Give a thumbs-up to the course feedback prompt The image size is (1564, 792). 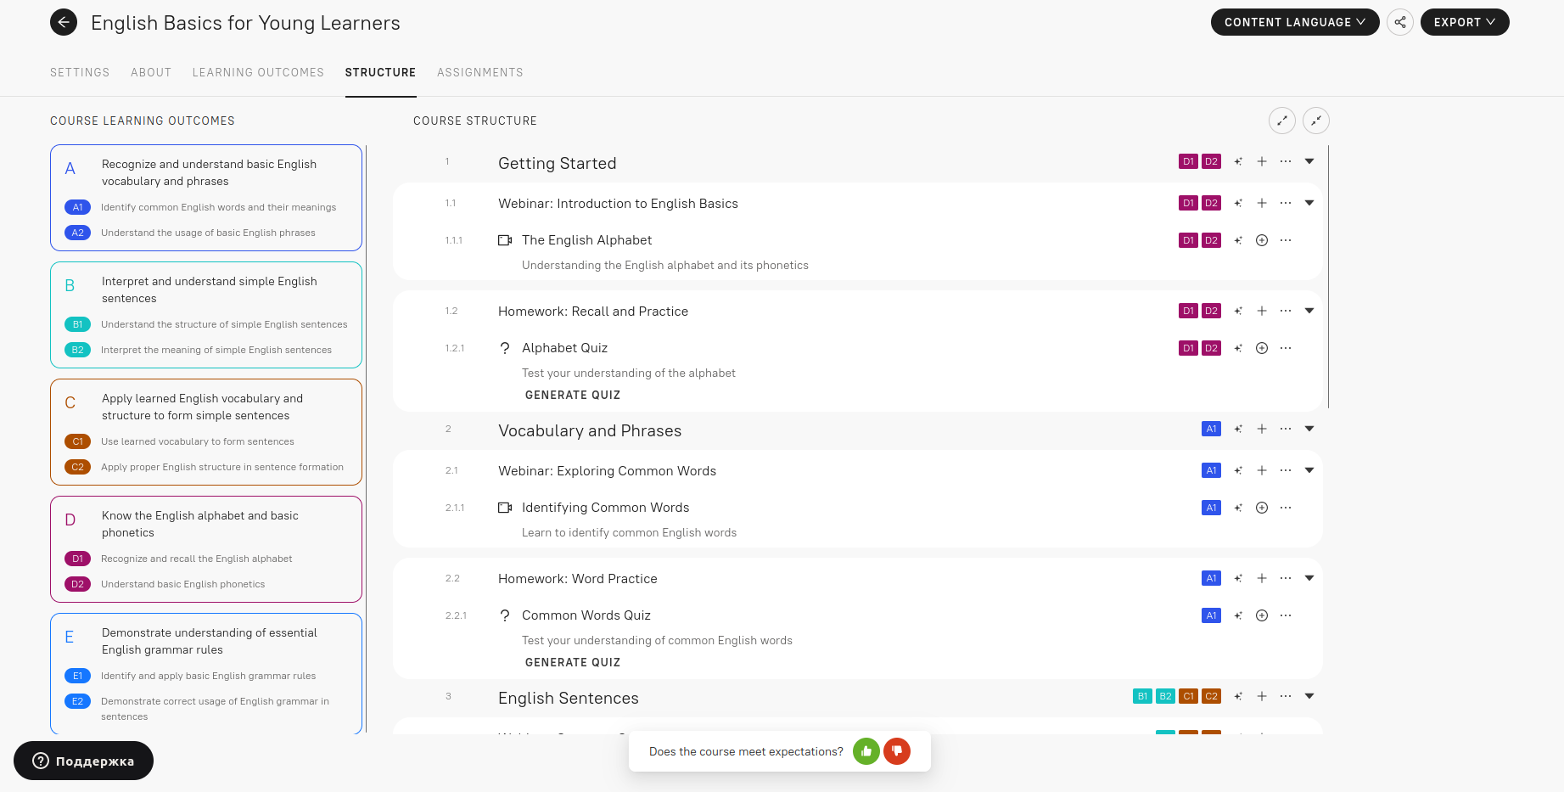tap(866, 751)
